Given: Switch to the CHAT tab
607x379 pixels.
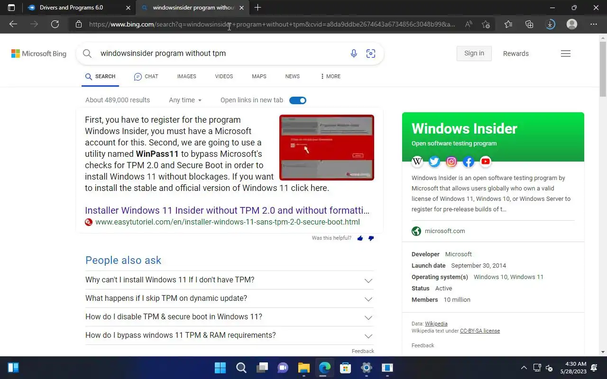Looking at the screenshot, I should (x=146, y=76).
